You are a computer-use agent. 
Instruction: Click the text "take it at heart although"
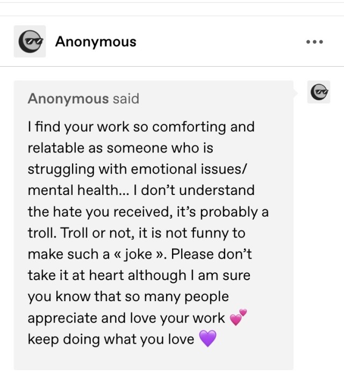(107, 275)
